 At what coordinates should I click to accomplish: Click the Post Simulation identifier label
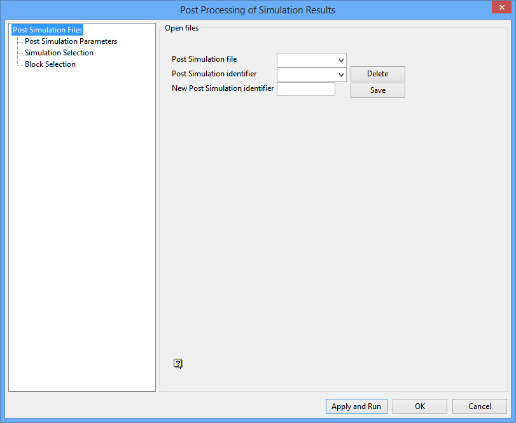(x=214, y=74)
